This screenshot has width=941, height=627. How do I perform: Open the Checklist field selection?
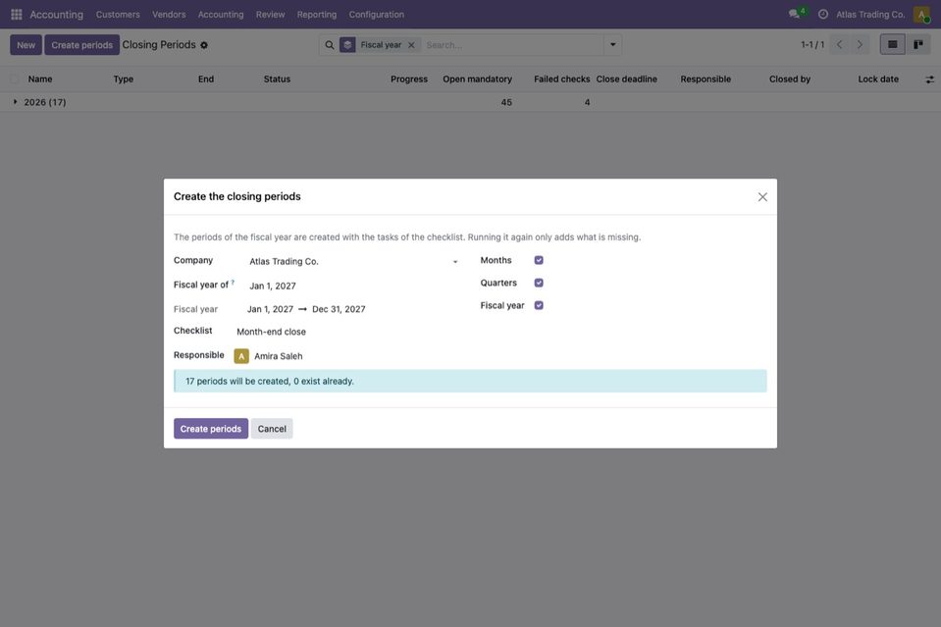pyautogui.click(x=347, y=332)
